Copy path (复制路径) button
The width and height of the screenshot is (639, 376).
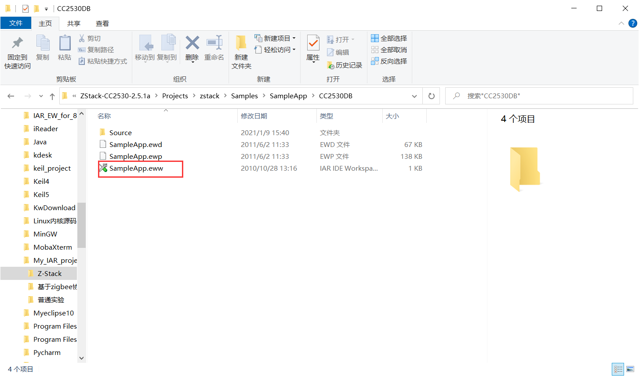96,50
